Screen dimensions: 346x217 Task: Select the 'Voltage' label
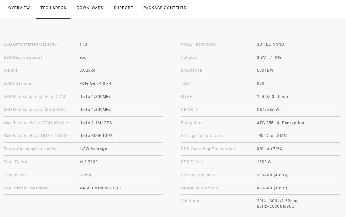coord(188,58)
